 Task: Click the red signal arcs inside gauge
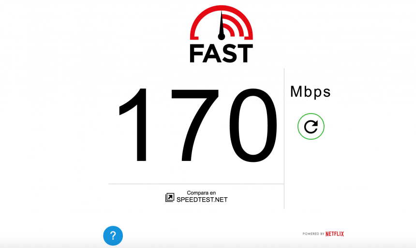click(233, 25)
